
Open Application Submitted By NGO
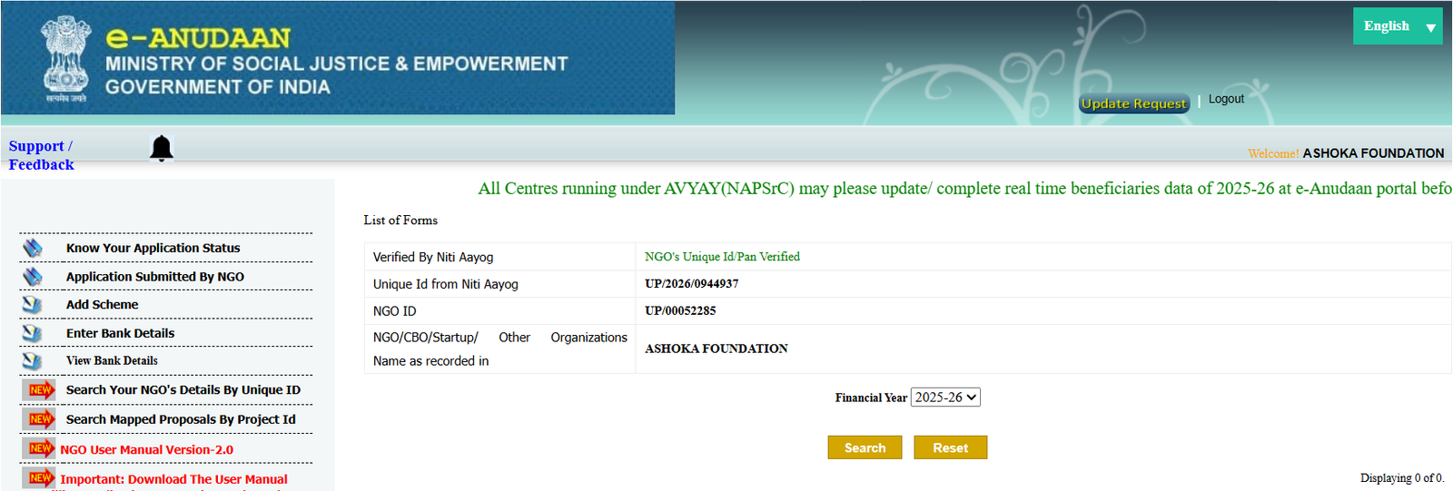pos(155,277)
